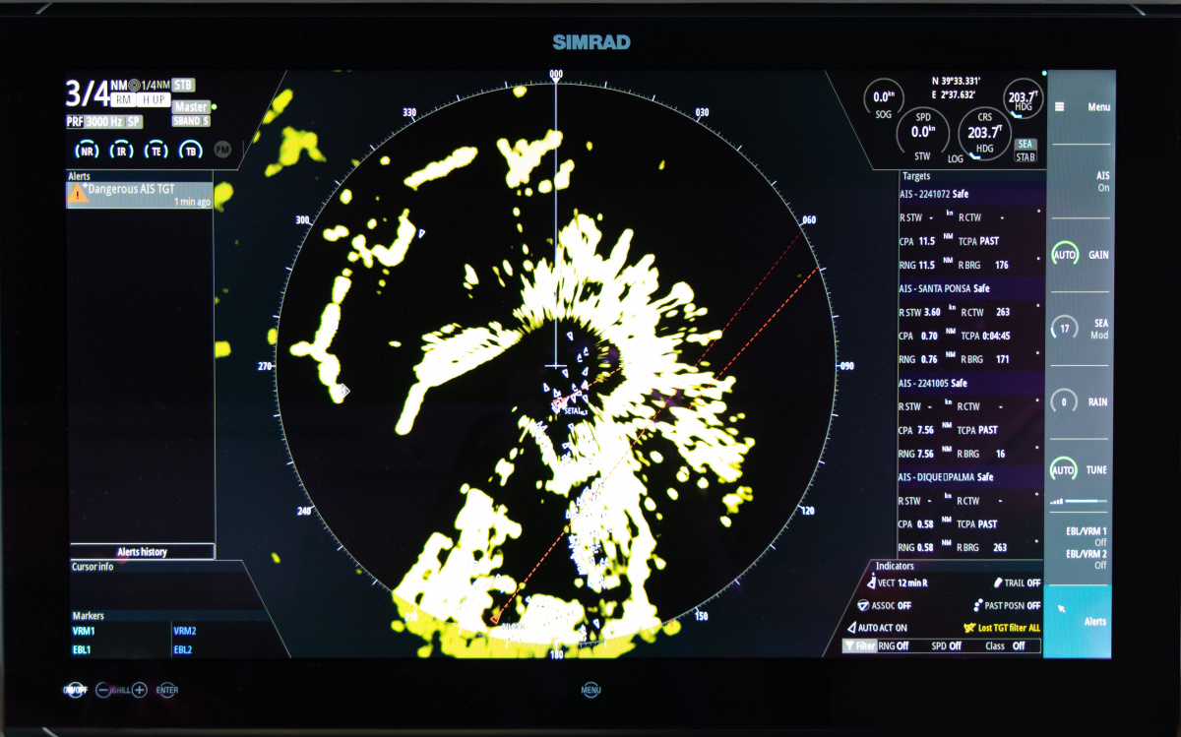1181x737 pixels.
Task: Click the Filter button in Indicators
Action: (x=859, y=645)
